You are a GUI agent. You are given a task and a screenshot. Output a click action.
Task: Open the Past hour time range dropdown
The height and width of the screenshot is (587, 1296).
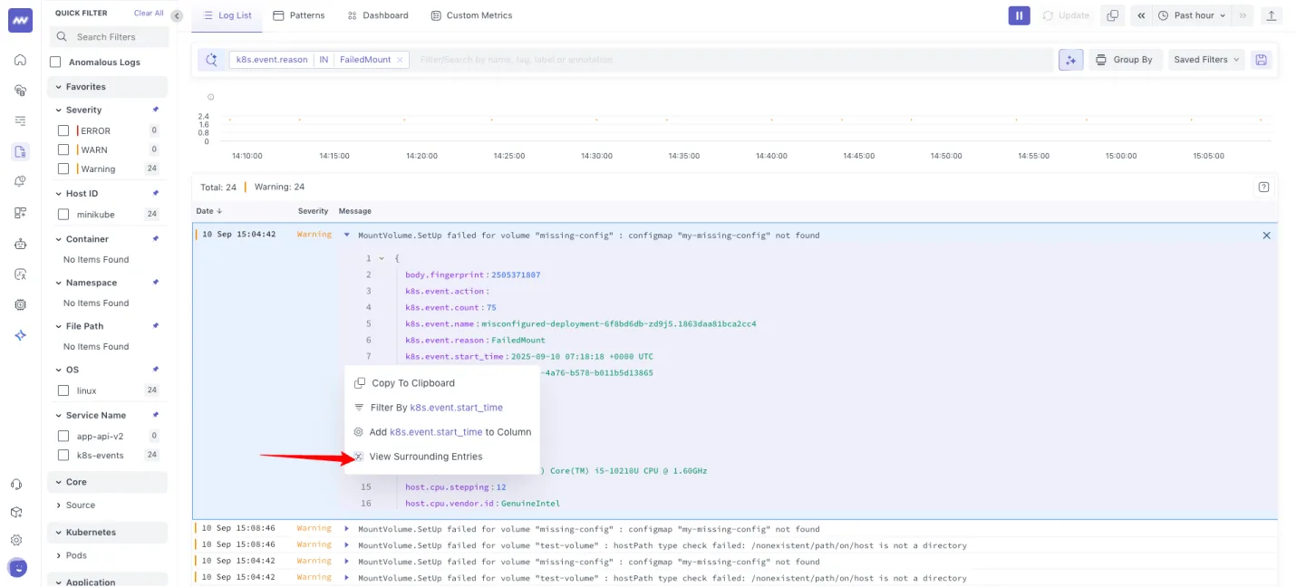click(x=1192, y=15)
